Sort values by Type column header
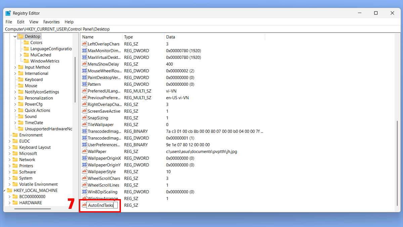The height and width of the screenshot is (227, 403). [x=143, y=37]
